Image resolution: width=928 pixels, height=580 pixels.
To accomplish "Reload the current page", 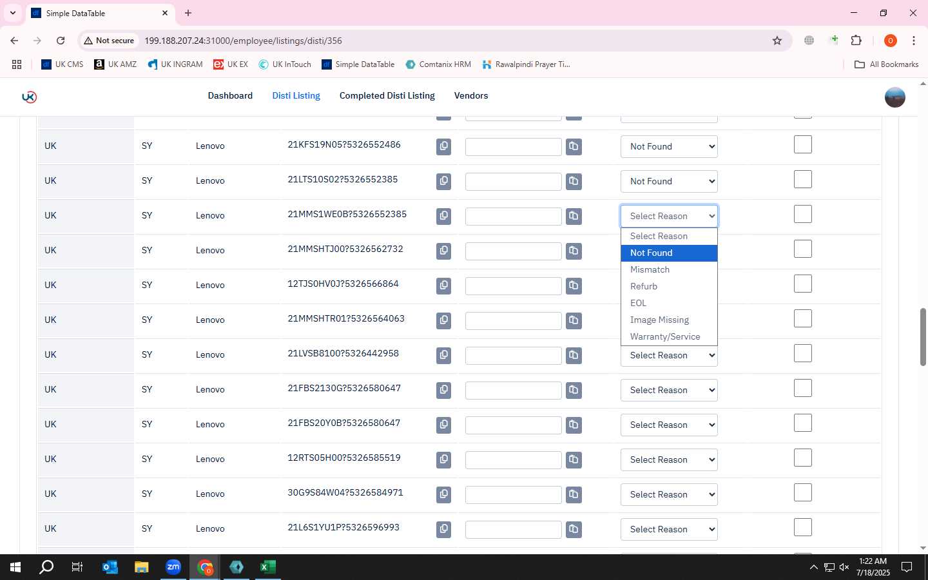I will (x=61, y=41).
